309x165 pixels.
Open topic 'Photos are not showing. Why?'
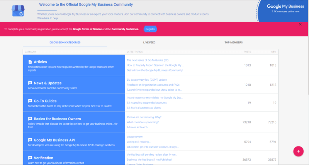[x=144, y=117]
